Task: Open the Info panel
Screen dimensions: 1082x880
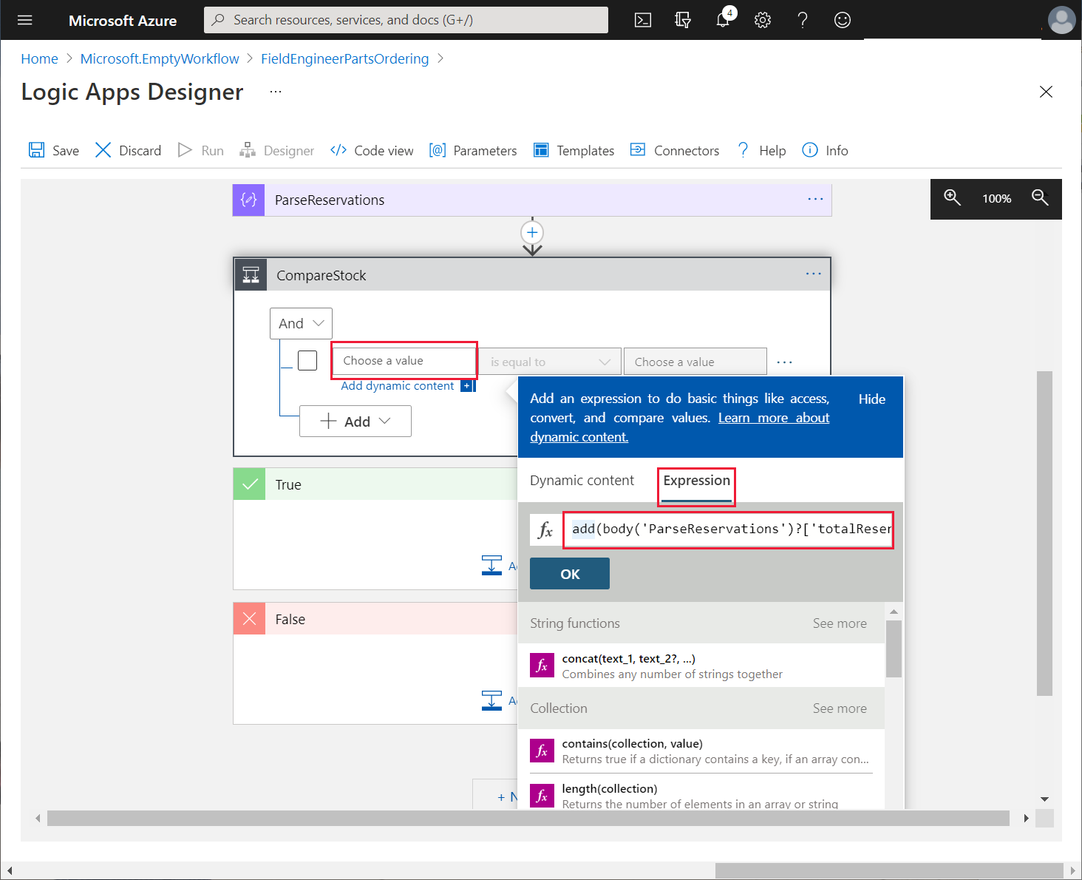Action: [x=826, y=150]
